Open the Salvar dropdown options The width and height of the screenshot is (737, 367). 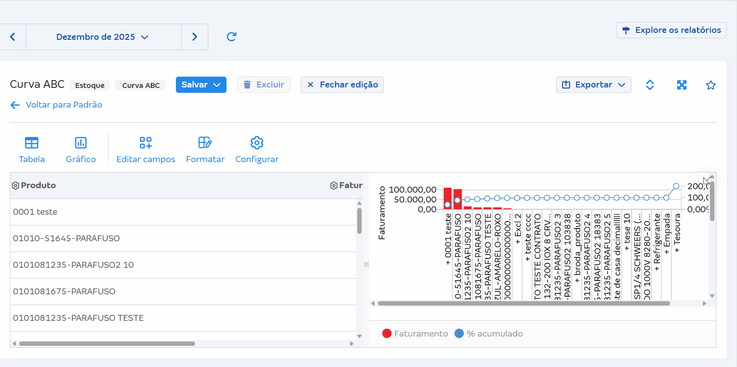click(x=201, y=85)
